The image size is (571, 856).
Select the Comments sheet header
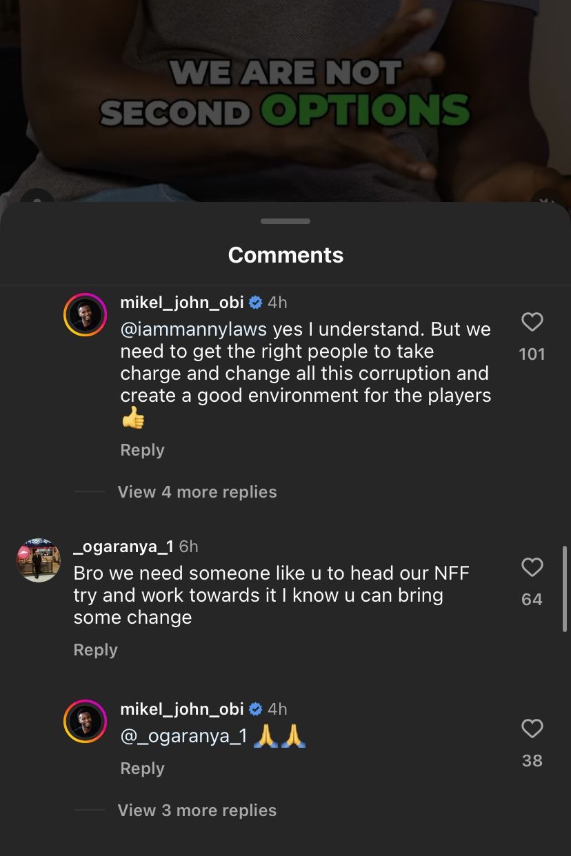pyautogui.click(x=285, y=255)
